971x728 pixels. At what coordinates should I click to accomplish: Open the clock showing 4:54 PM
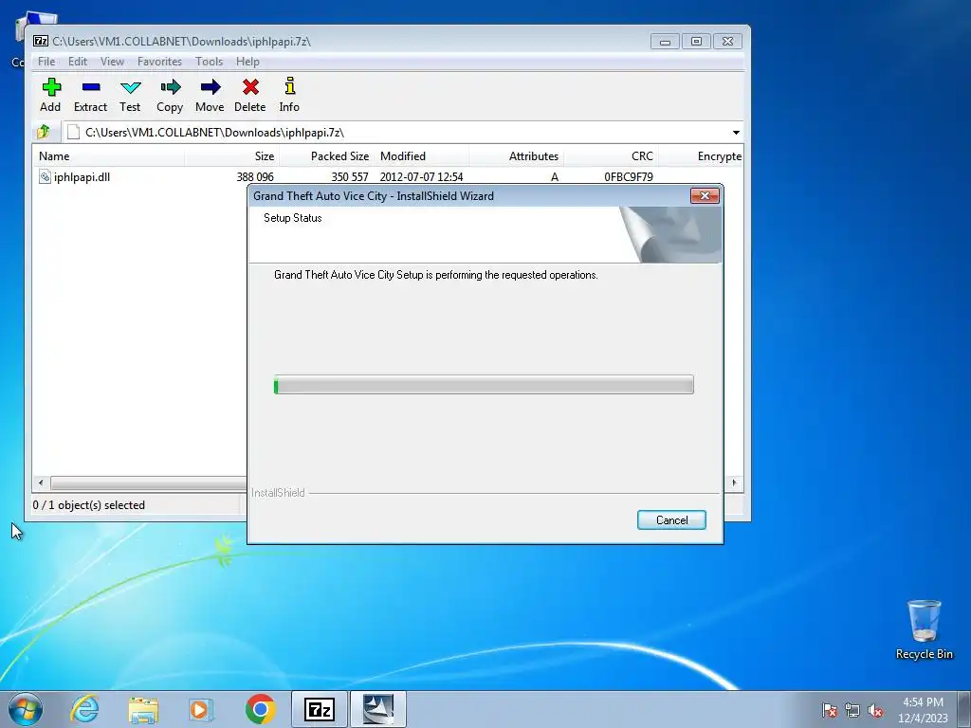pos(923,709)
